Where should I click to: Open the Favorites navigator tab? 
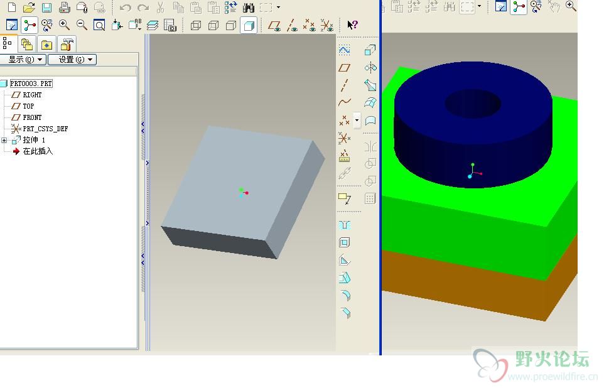tap(46, 44)
